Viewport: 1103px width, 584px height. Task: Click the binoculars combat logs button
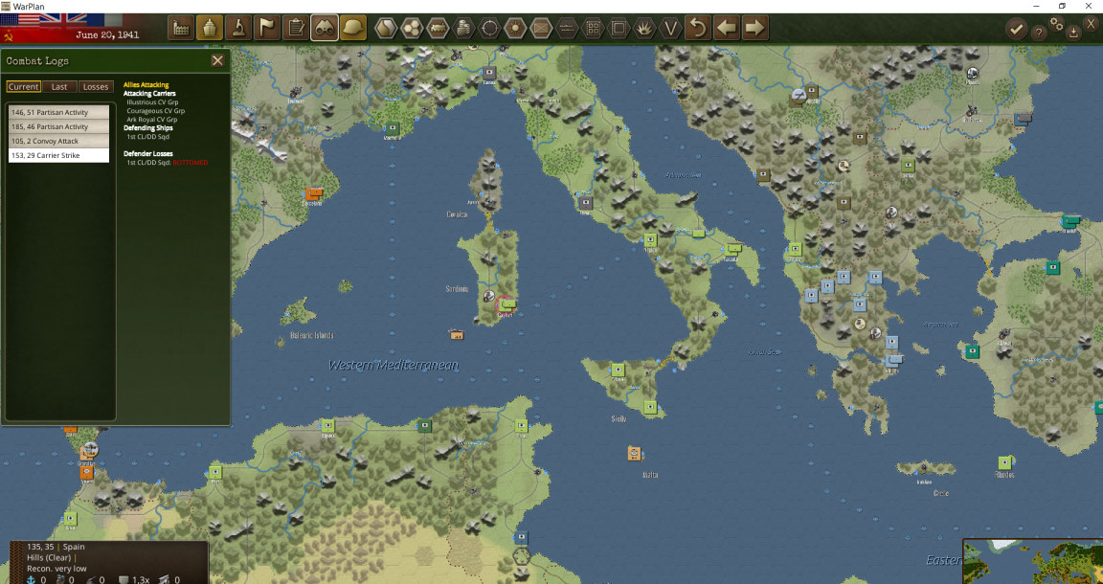[325, 28]
